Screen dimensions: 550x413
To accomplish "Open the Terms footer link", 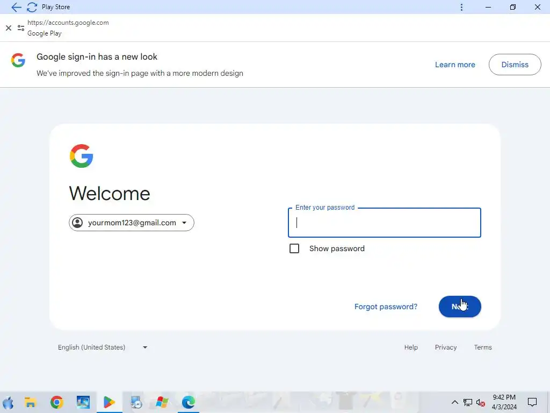I will (x=483, y=347).
